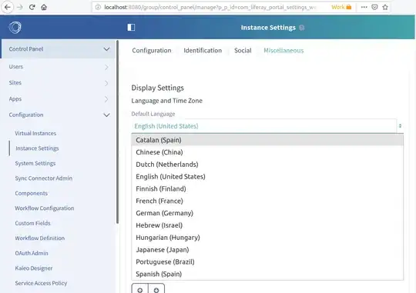The image size is (416, 293).
Task: Select German (Germany) language option
Action: point(267,213)
